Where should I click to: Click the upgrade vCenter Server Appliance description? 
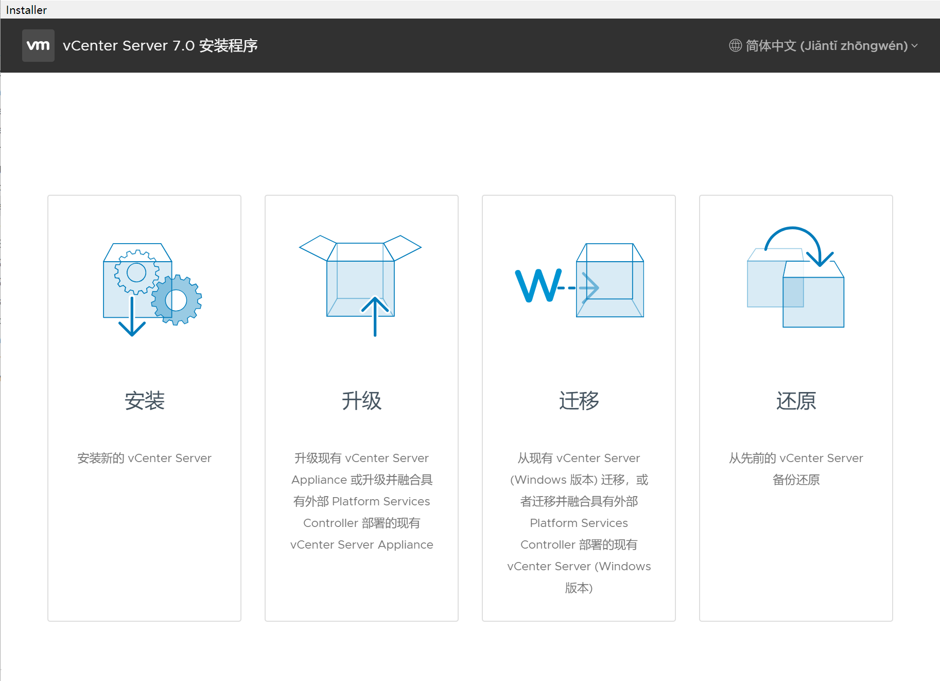(x=361, y=501)
